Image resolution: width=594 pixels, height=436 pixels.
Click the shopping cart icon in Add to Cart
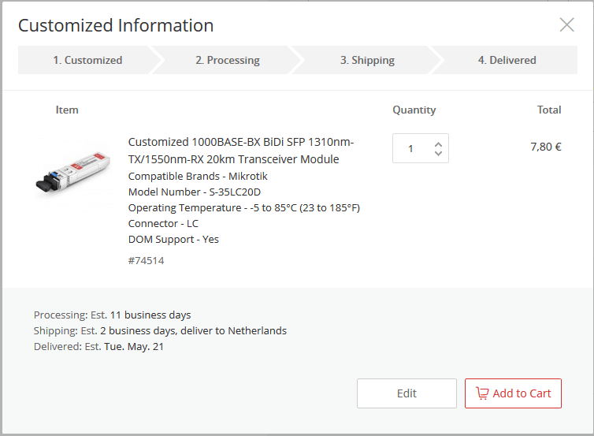(x=482, y=393)
